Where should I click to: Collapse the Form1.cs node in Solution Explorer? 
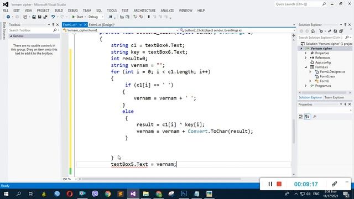pos(306,67)
